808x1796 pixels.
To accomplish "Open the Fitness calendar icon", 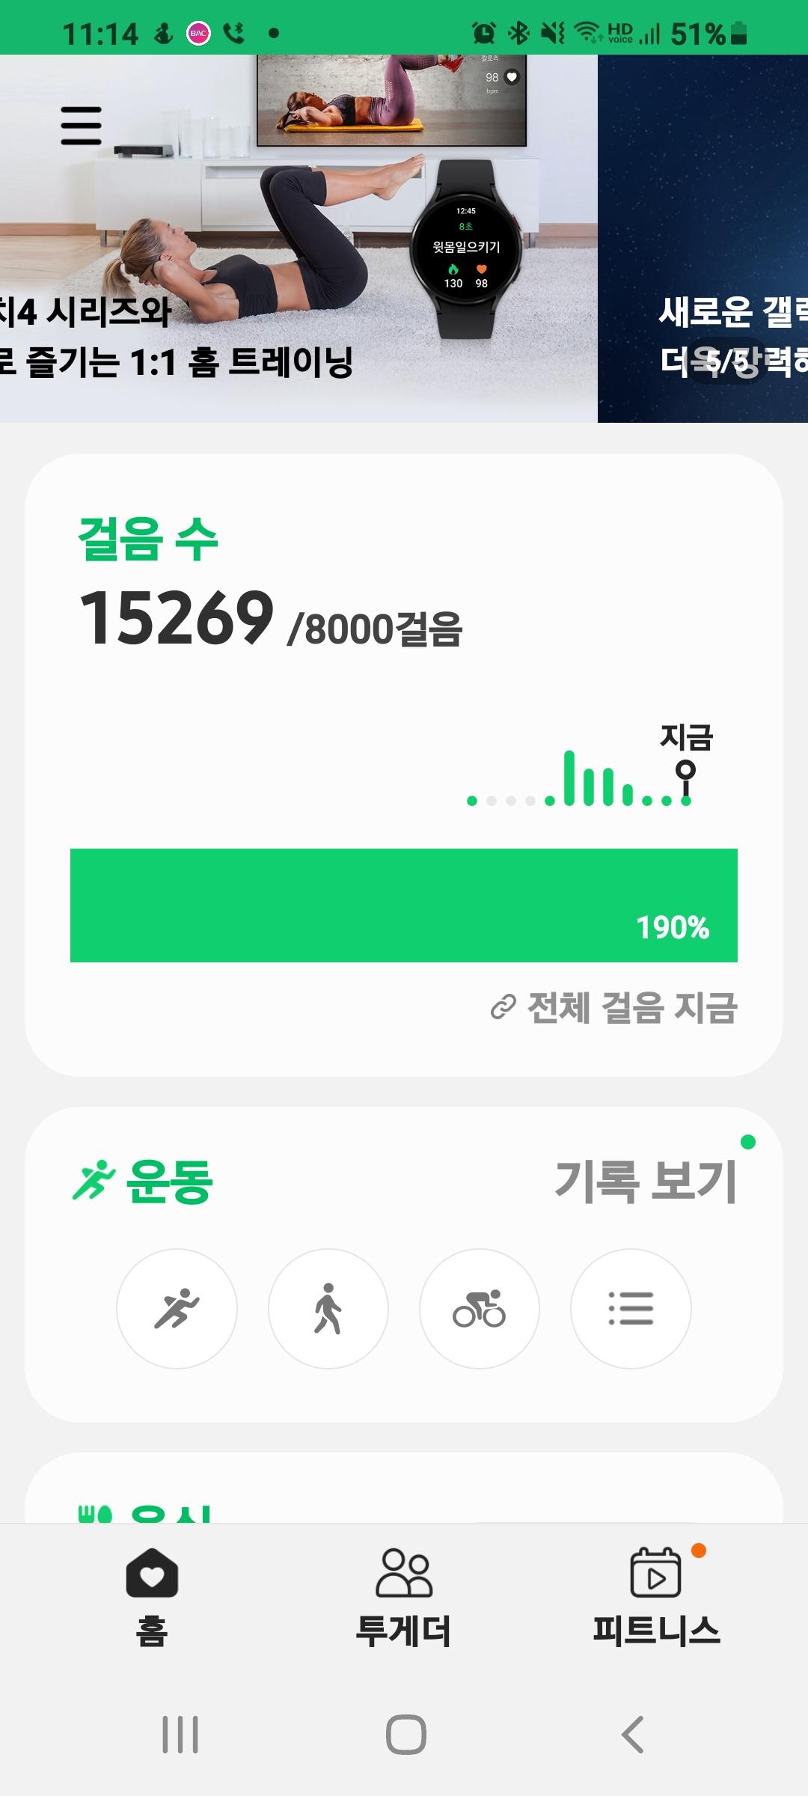I will pos(656,1571).
